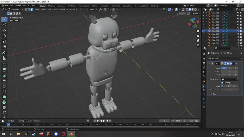Open the Object Data mesh properties tab

(x=204, y=103)
